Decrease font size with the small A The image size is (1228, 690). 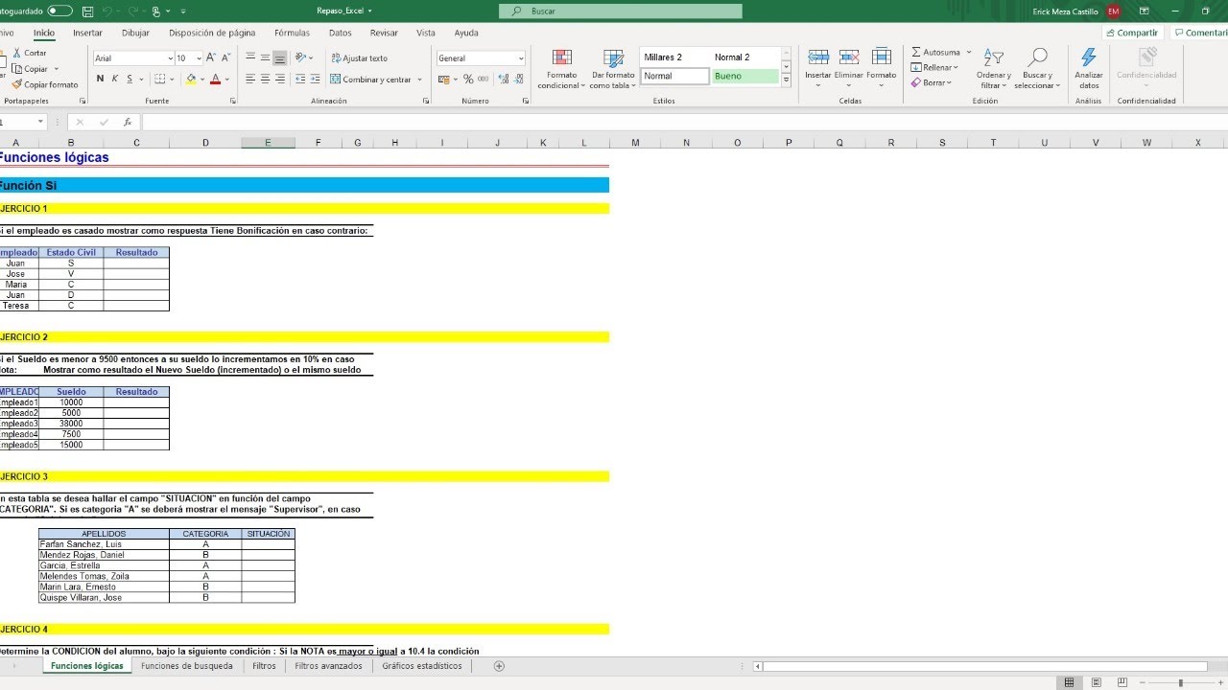[225, 57]
